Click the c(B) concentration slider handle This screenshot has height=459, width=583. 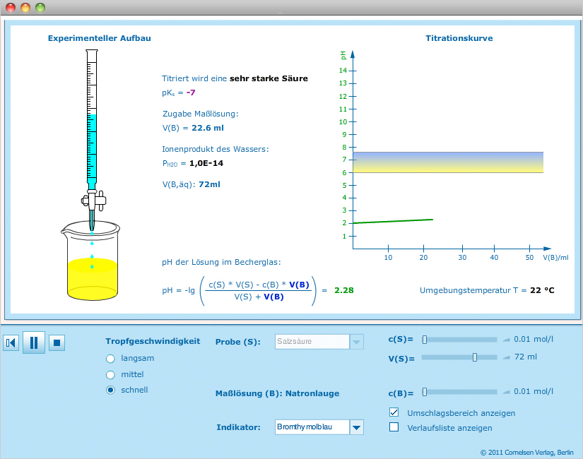(425, 391)
